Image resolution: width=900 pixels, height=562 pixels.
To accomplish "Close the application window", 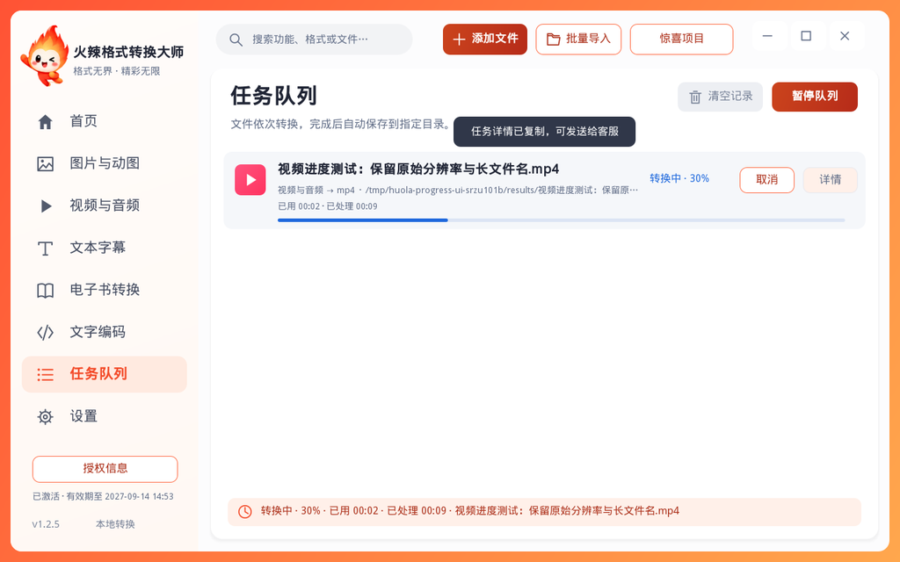I will (x=845, y=36).
